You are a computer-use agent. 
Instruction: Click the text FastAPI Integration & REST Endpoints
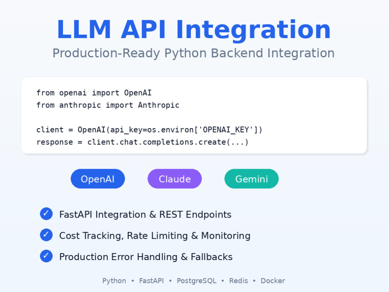coord(145,215)
